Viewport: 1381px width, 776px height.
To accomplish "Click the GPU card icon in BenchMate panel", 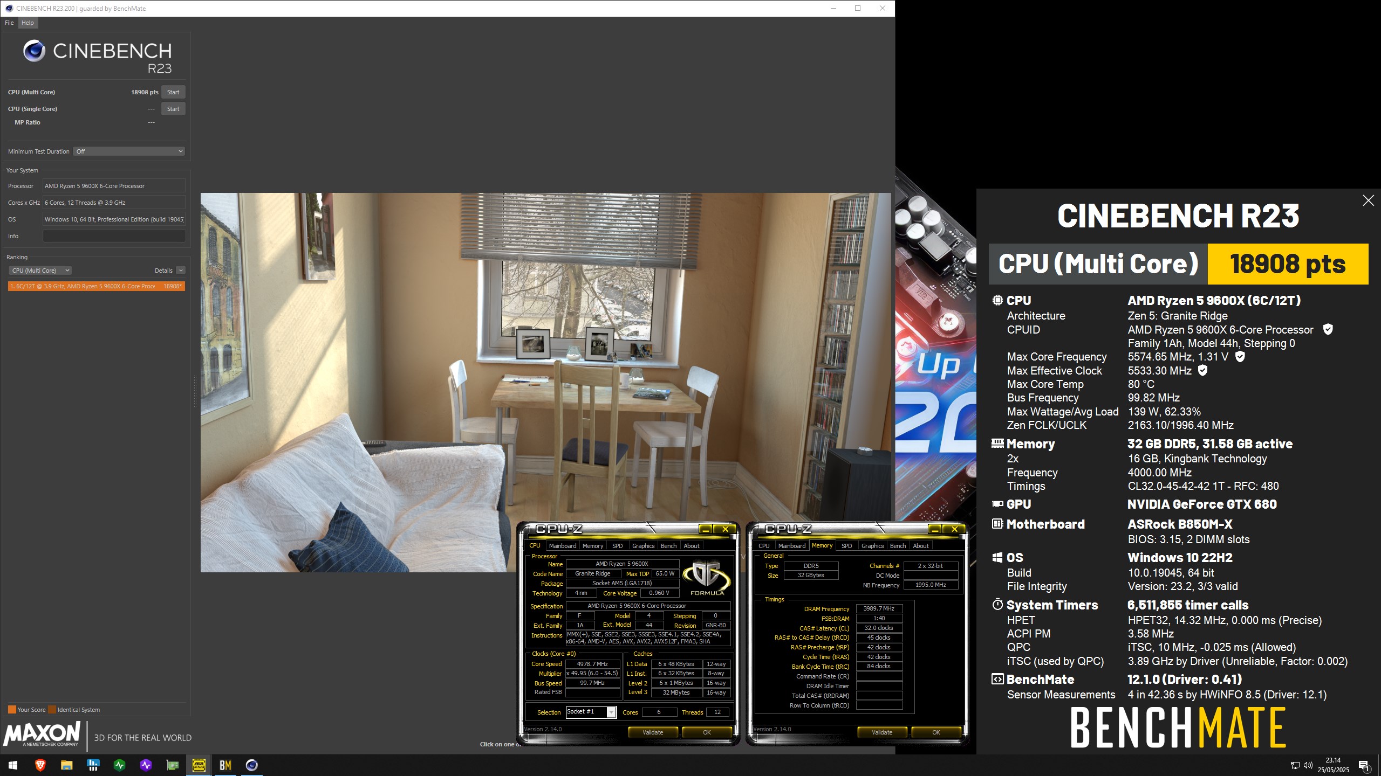I will point(997,504).
